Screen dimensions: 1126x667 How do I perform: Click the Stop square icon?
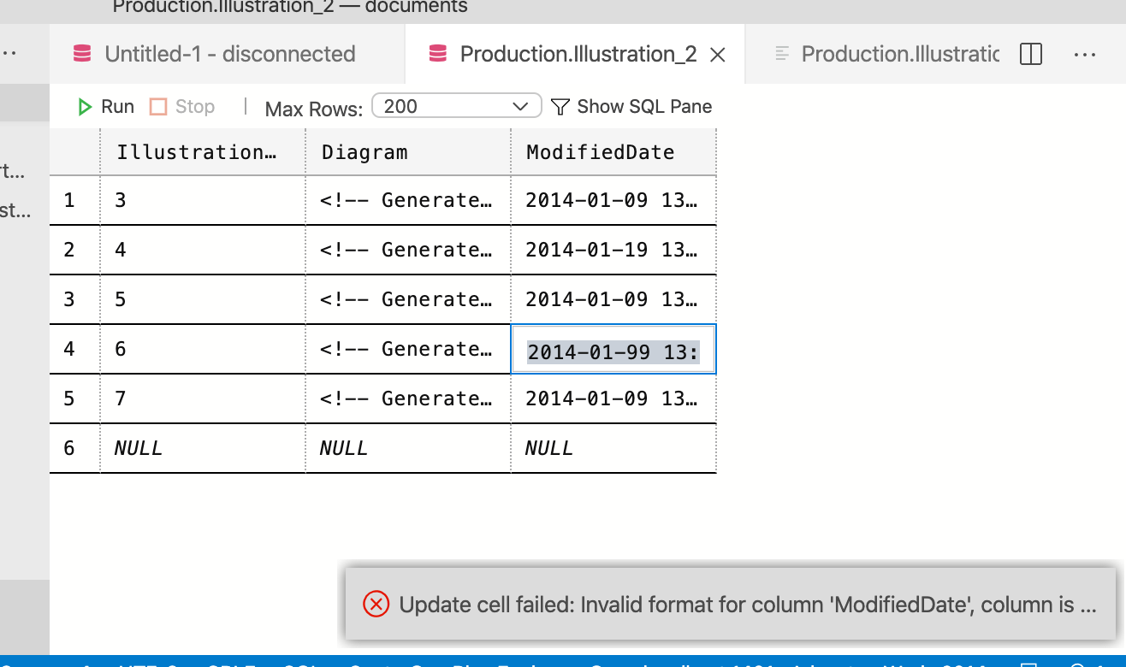coord(157,107)
